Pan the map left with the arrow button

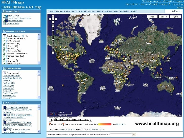(x=50, y=19)
